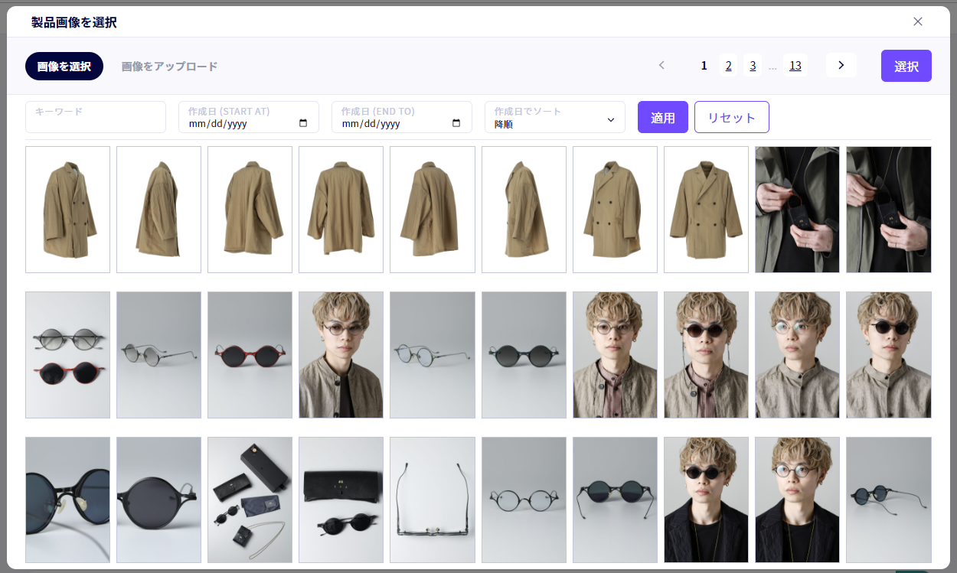Apply filters with 適用 button
The height and width of the screenshot is (573, 957).
[x=663, y=117]
